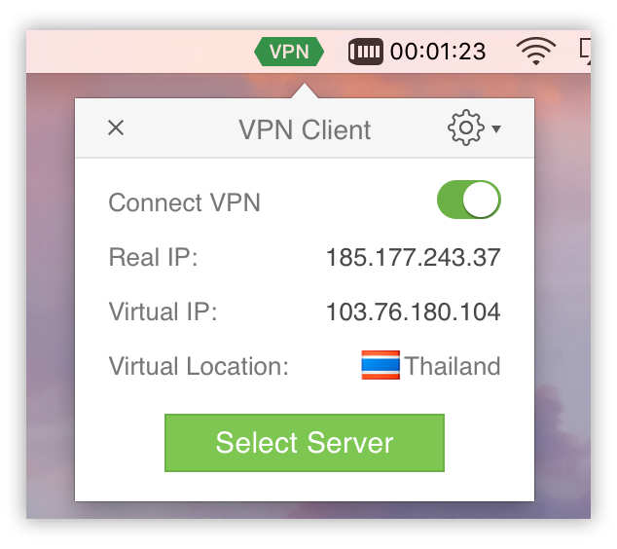The image size is (617, 549).
Task: Close the VPN Client popover with X
Action: [116, 128]
